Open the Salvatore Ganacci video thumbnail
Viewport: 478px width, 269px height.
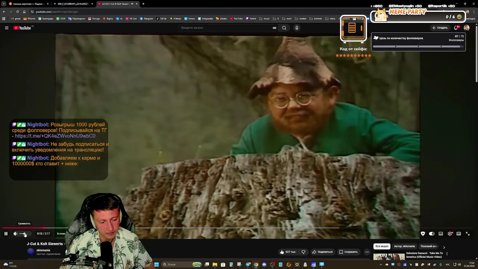click(x=389, y=256)
